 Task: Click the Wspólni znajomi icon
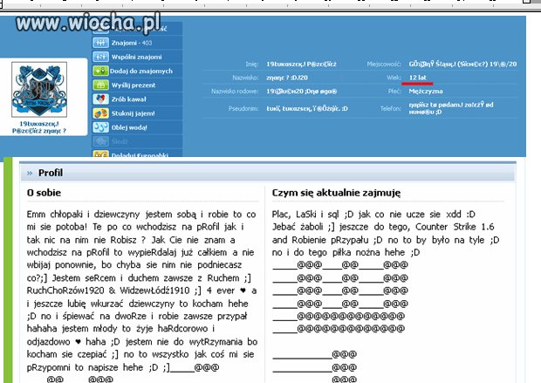100,57
